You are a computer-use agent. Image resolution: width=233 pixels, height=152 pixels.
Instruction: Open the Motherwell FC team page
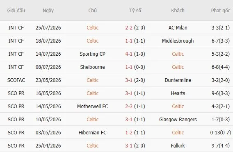click(92, 107)
